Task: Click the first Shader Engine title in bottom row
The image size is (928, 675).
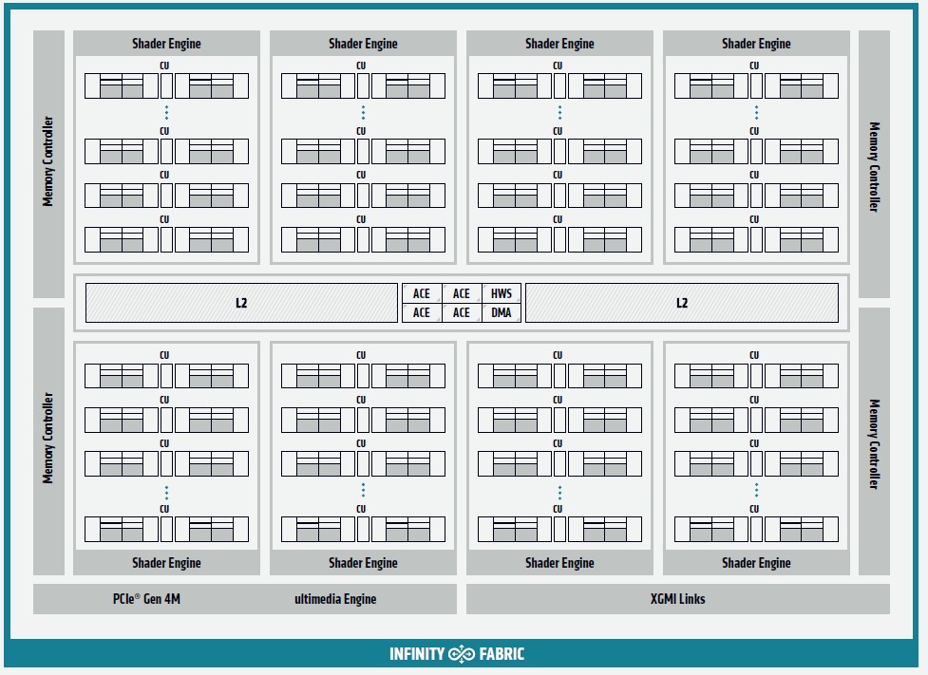Action: tap(166, 563)
